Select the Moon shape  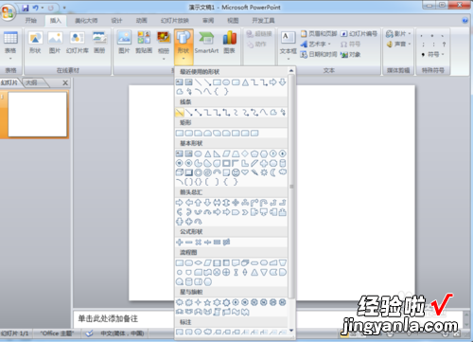(273, 172)
